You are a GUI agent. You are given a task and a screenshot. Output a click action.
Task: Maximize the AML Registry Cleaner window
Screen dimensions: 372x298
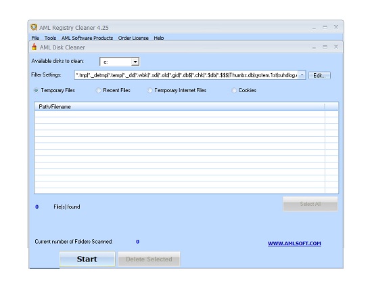point(325,27)
